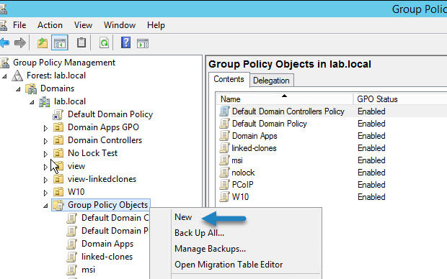Image resolution: width=447 pixels, height=279 pixels.
Task: Open the Help menu
Action: click(x=156, y=25)
